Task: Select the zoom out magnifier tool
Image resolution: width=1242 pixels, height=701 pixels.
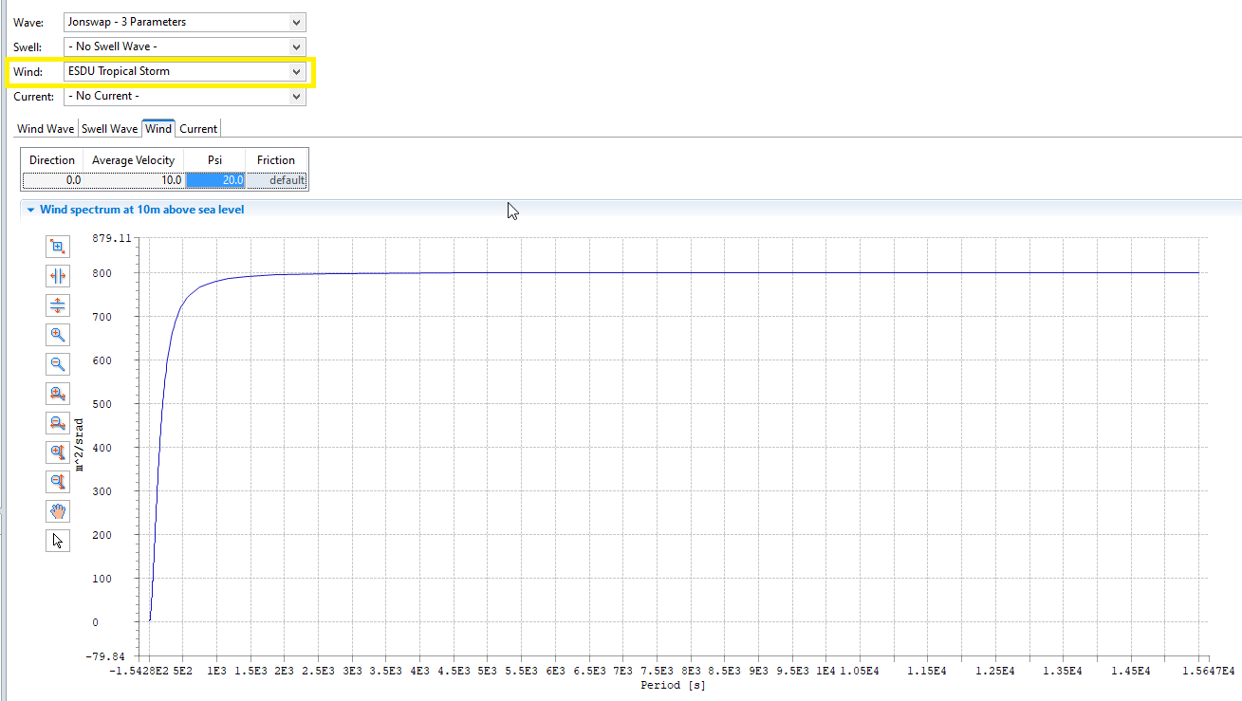Action: point(58,364)
